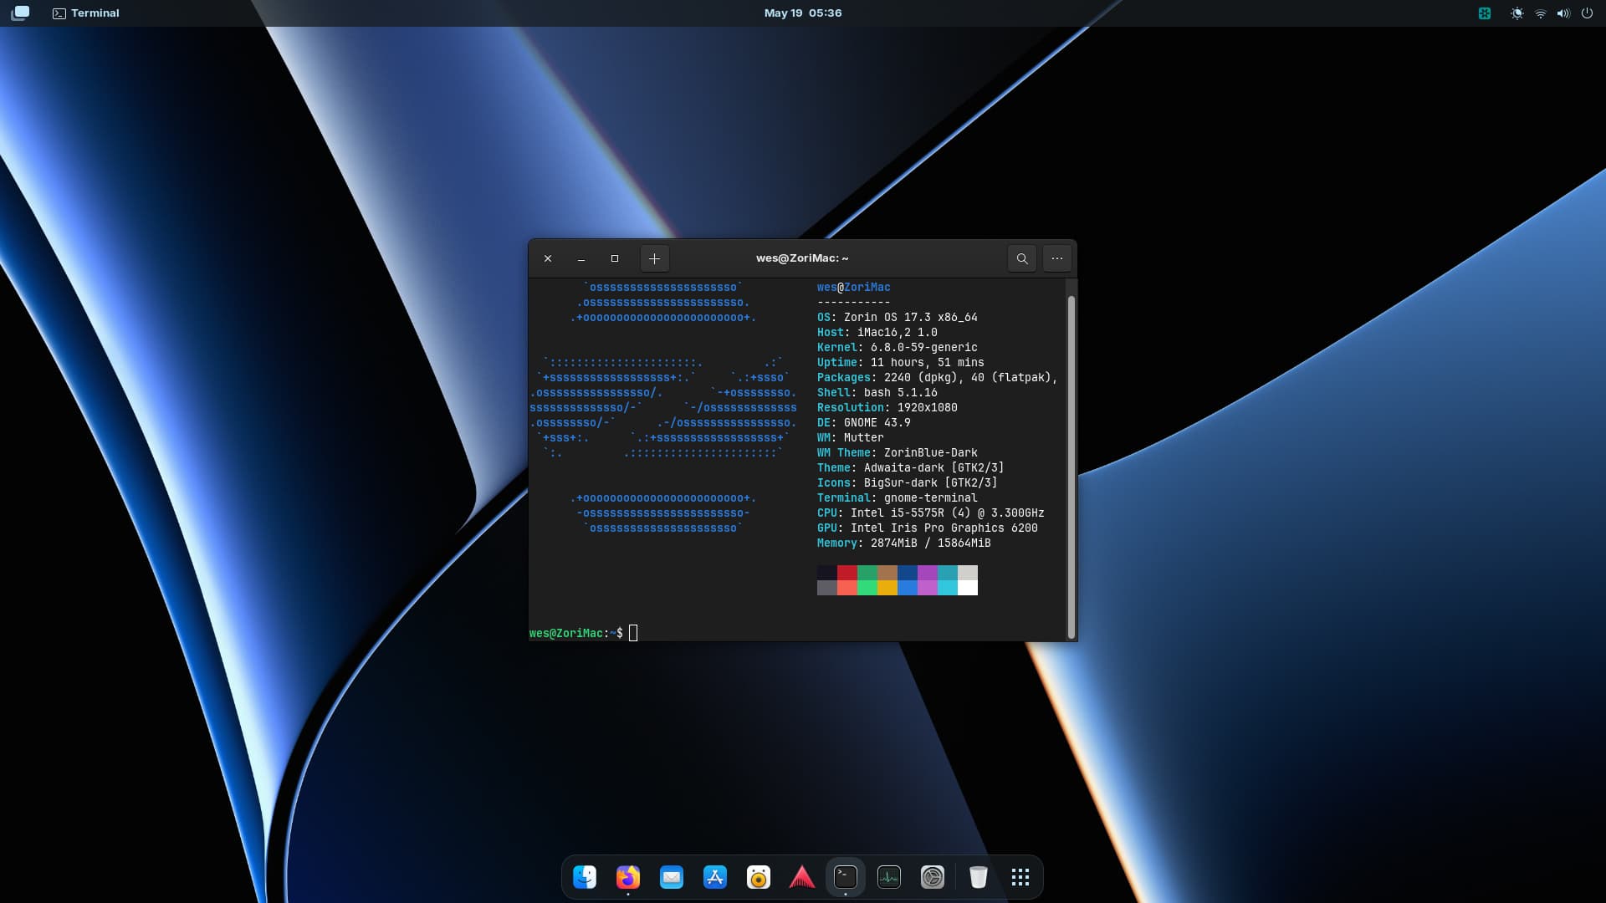Click the Activities overview icon in the top bar
The image size is (1606, 903).
[20, 13]
